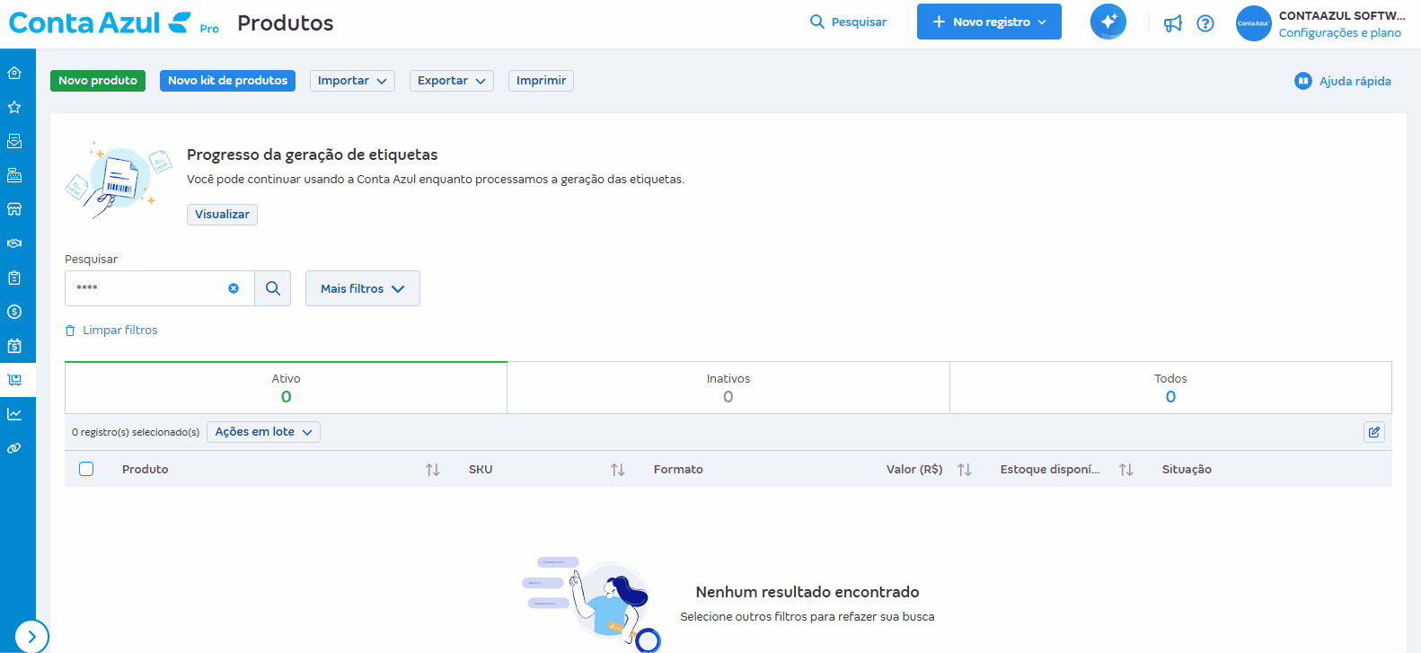Open the megaphone announcements icon
The width and height of the screenshot is (1421, 653).
pos(1173,23)
